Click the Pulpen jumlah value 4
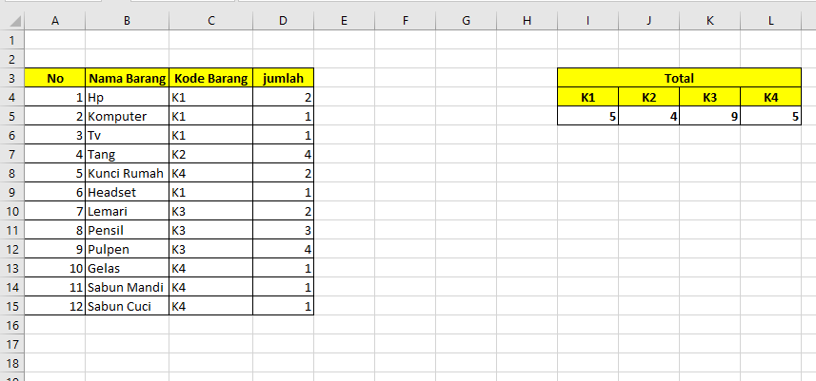 pos(283,249)
